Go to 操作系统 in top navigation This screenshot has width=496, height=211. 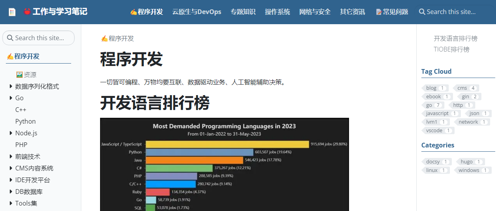pyautogui.click(x=278, y=12)
